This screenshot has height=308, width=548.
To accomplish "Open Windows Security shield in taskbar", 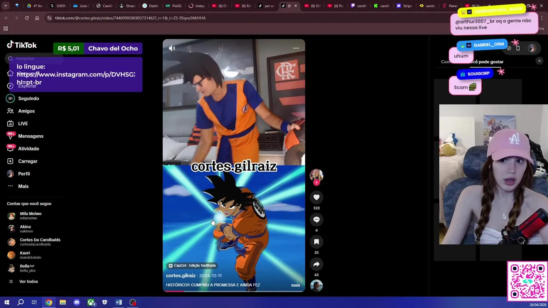I will point(104,302).
